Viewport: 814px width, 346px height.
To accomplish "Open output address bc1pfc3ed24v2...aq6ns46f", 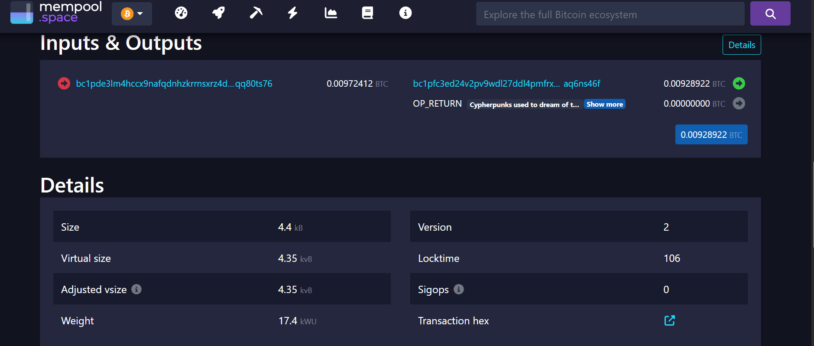I will coord(506,84).
